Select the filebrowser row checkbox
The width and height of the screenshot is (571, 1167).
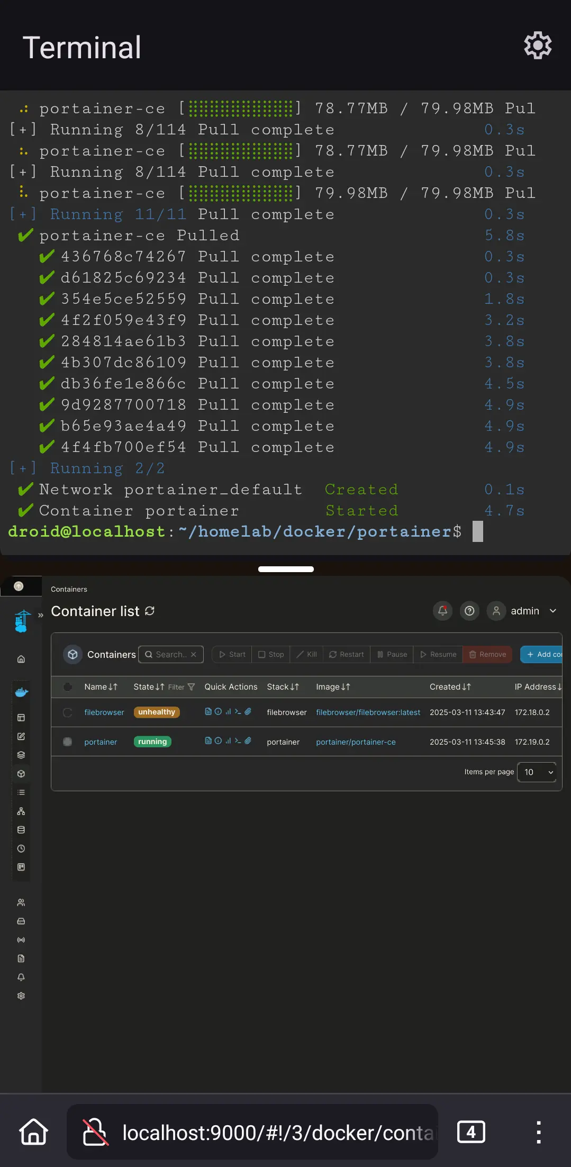point(68,712)
